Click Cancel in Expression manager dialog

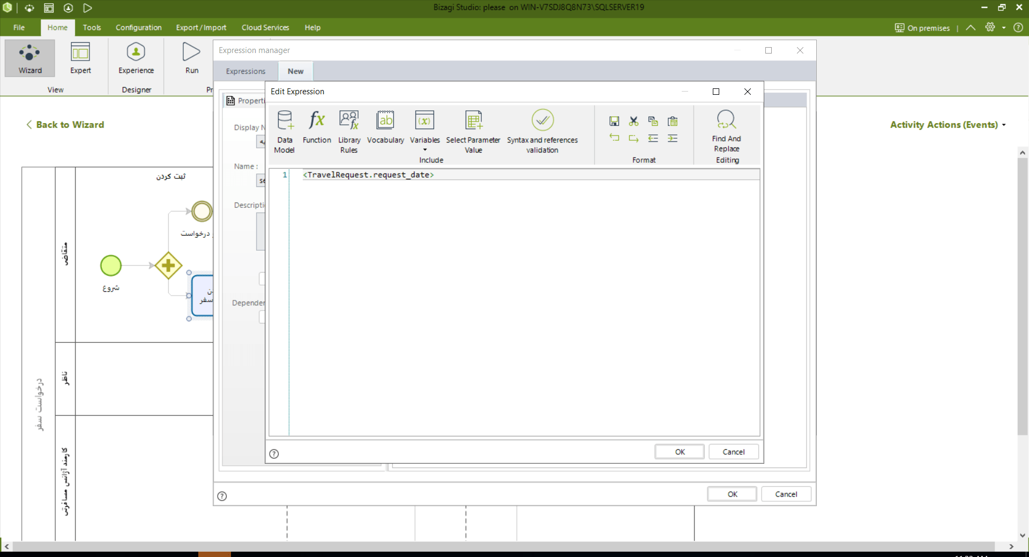[x=786, y=494]
